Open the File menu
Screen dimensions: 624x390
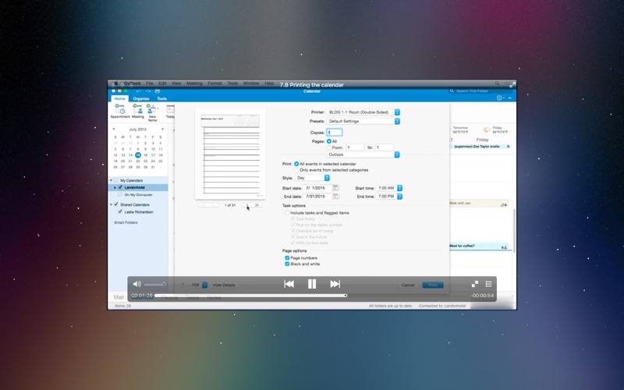point(150,83)
